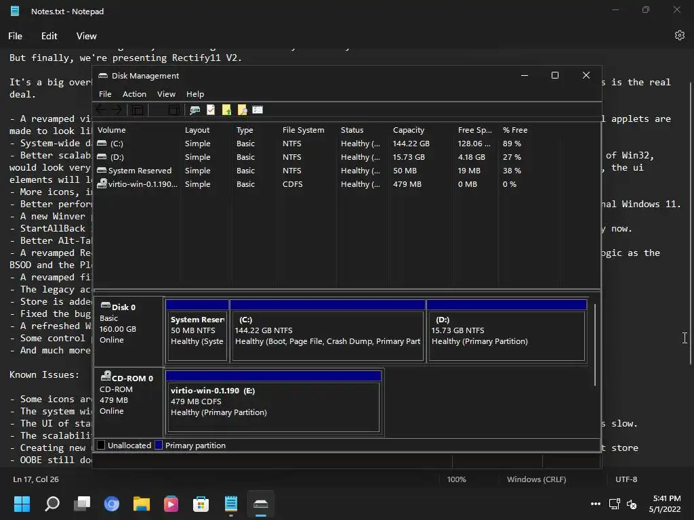Image resolution: width=694 pixels, height=520 pixels.
Task: Open File Explorer from the taskbar
Action: point(141,504)
